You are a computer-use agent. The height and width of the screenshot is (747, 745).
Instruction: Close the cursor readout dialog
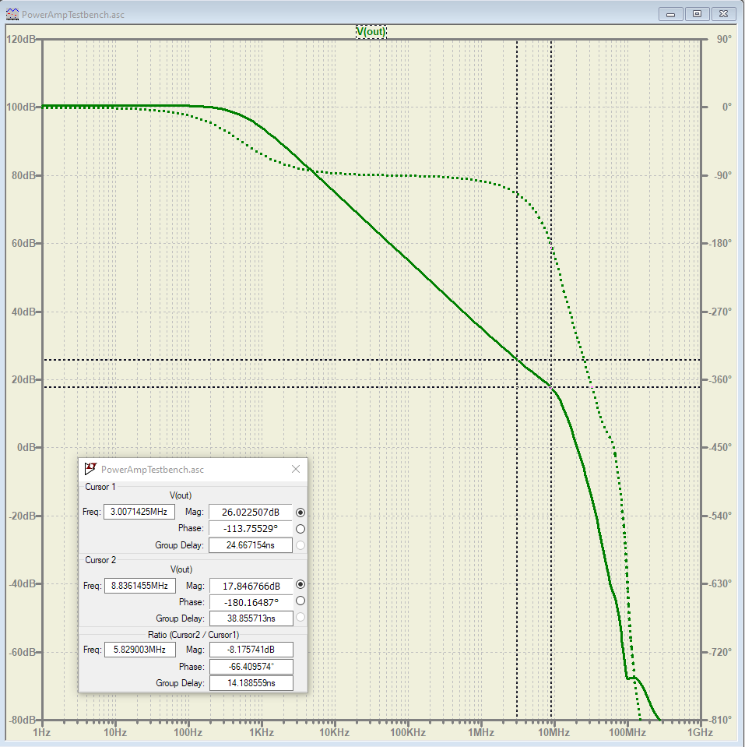click(x=296, y=469)
